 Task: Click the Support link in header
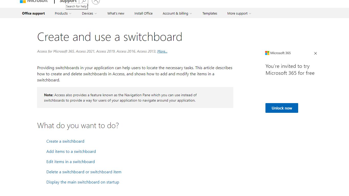click(68, 1)
